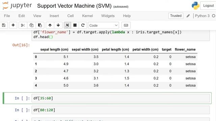216x121 pixels.
Task: Click the Jupyter logo
Action: coord(17,6)
